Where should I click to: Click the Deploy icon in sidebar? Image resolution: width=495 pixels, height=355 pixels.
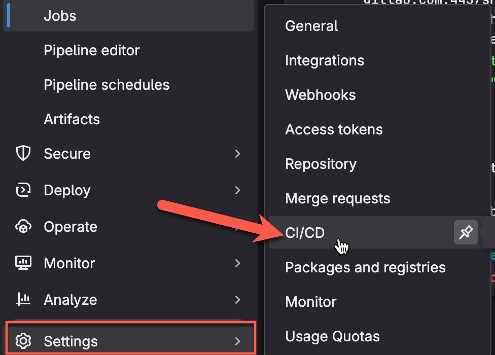click(23, 190)
